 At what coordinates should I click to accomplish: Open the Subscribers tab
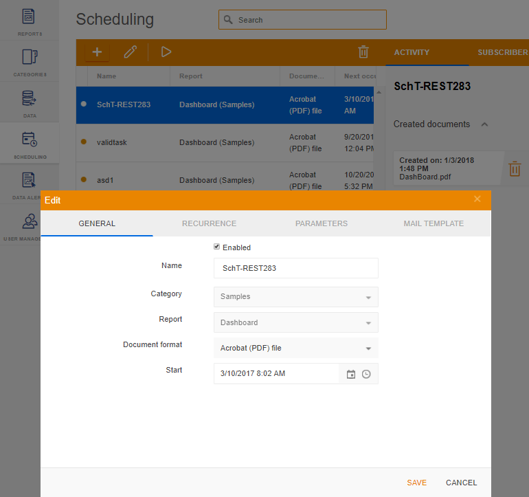(x=502, y=52)
